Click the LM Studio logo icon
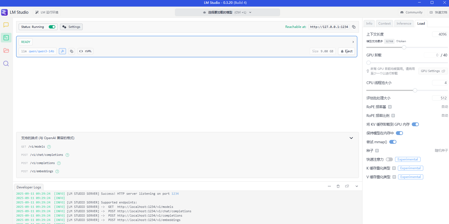This screenshot has width=449, height=224. click(4, 12)
